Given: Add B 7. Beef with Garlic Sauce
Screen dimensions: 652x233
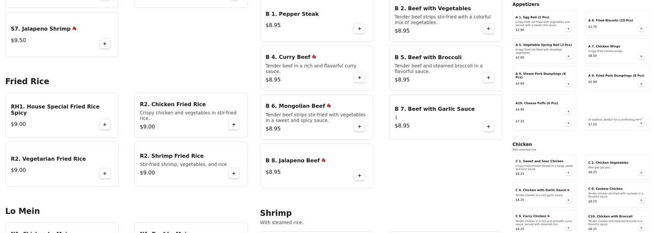Looking at the screenshot, I should tap(489, 126).
